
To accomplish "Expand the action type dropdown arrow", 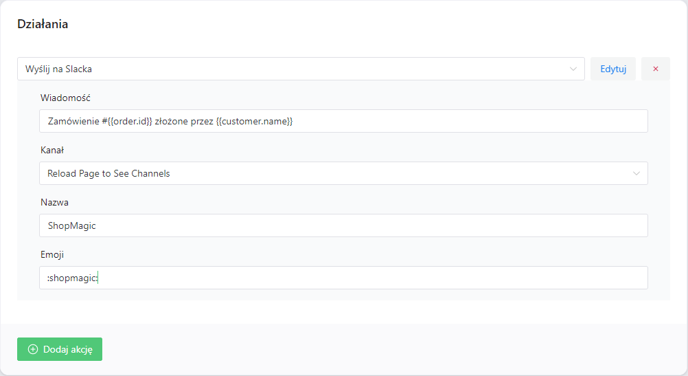I will [573, 69].
